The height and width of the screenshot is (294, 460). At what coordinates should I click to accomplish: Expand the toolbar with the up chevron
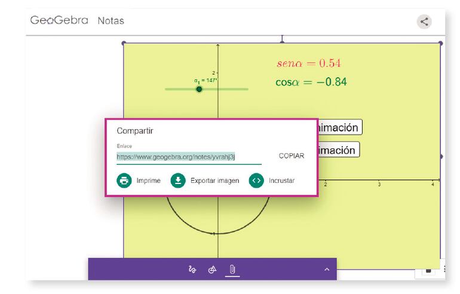point(327,269)
